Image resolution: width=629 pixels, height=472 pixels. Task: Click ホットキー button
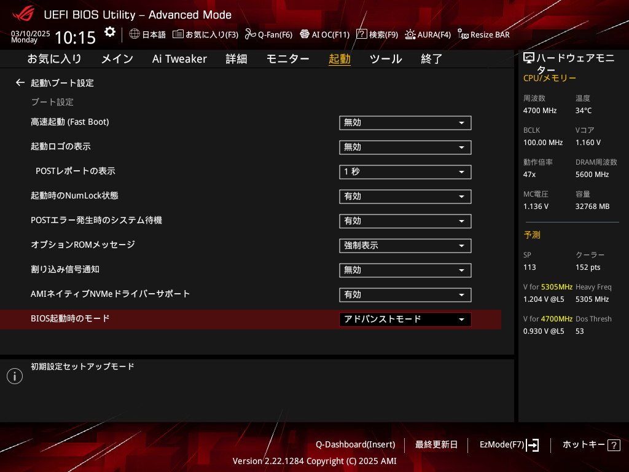(x=584, y=444)
